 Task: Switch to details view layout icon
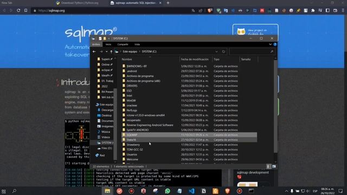point(268,166)
